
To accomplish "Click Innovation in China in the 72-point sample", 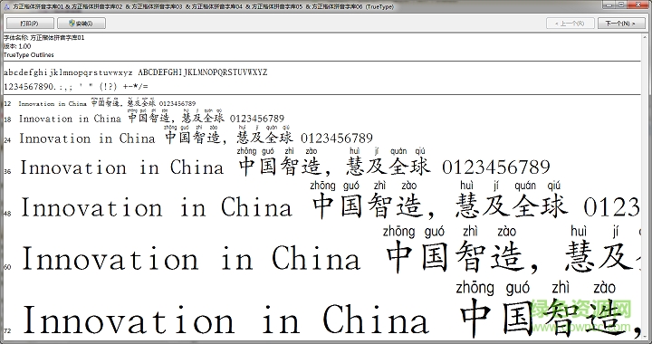I will [225, 320].
